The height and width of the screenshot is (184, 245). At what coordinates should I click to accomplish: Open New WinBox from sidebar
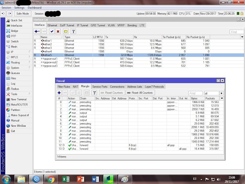[x=18, y=126]
